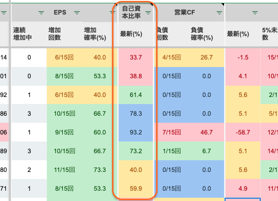The image size is (278, 201).
Task: Select the 負債確率(%) column header
Action: pos(207,34)
